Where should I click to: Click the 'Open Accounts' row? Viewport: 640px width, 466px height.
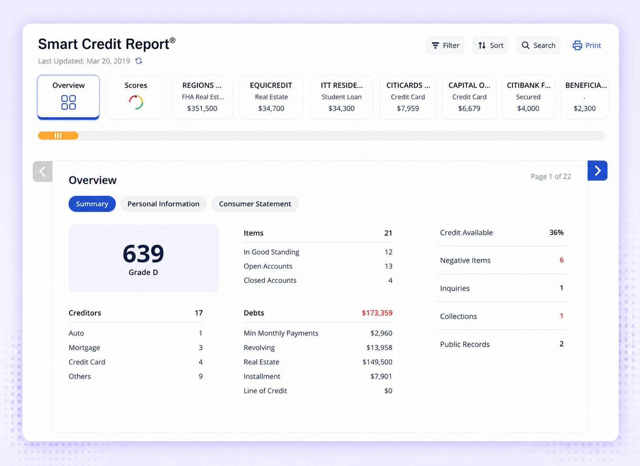(318, 266)
